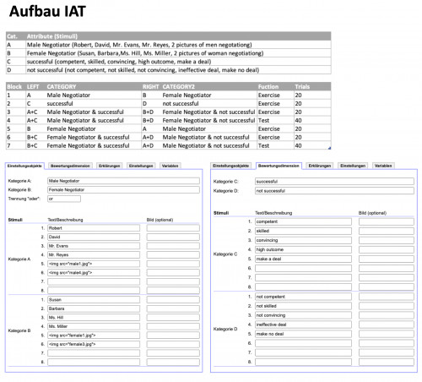This screenshot has height=382, width=422.
Task: Click Bild field next to 'Susan'
Action: (x=173, y=299)
